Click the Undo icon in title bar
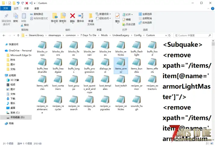The width and height of the screenshot is (215, 146). coord(18,3)
